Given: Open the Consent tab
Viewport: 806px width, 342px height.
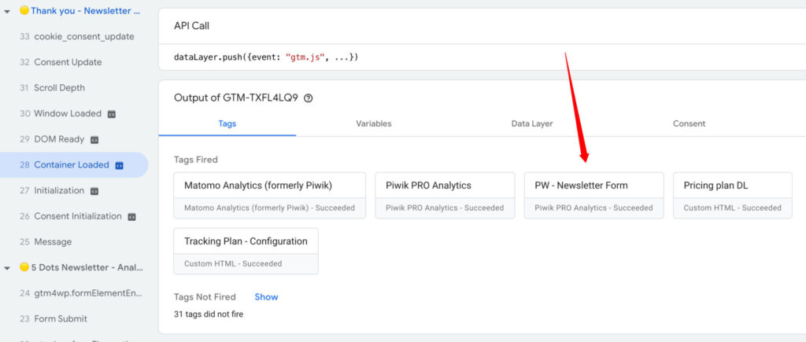Looking at the screenshot, I should coord(689,123).
